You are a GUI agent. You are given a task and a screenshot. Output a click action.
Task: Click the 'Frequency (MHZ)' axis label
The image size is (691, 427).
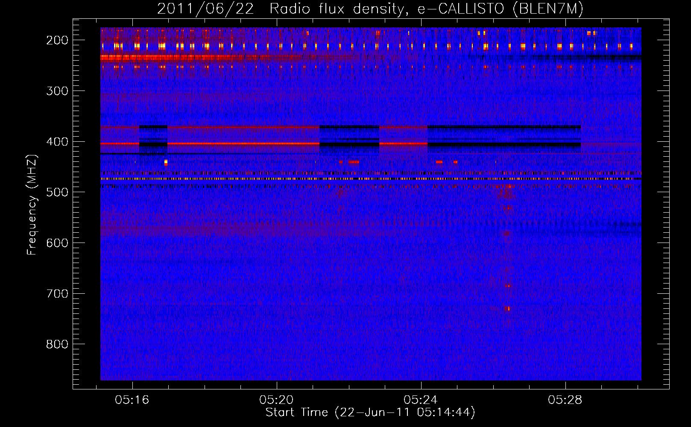coord(32,205)
